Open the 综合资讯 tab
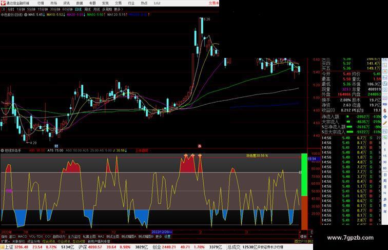The image size is (388, 250). (x=49, y=241)
